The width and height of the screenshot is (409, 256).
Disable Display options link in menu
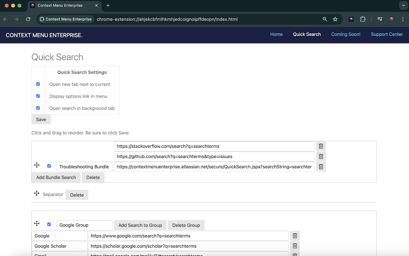pyautogui.click(x=38, y=96)
